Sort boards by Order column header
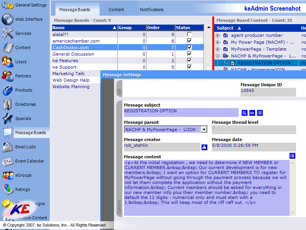 161,28
